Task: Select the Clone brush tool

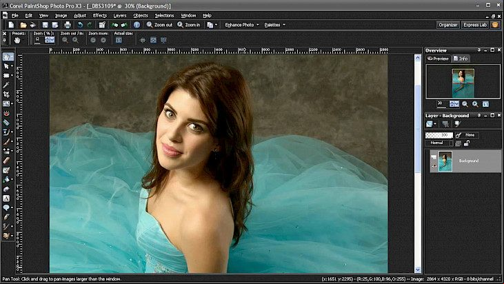Action: pyautogui.click(x=6, y=132)
